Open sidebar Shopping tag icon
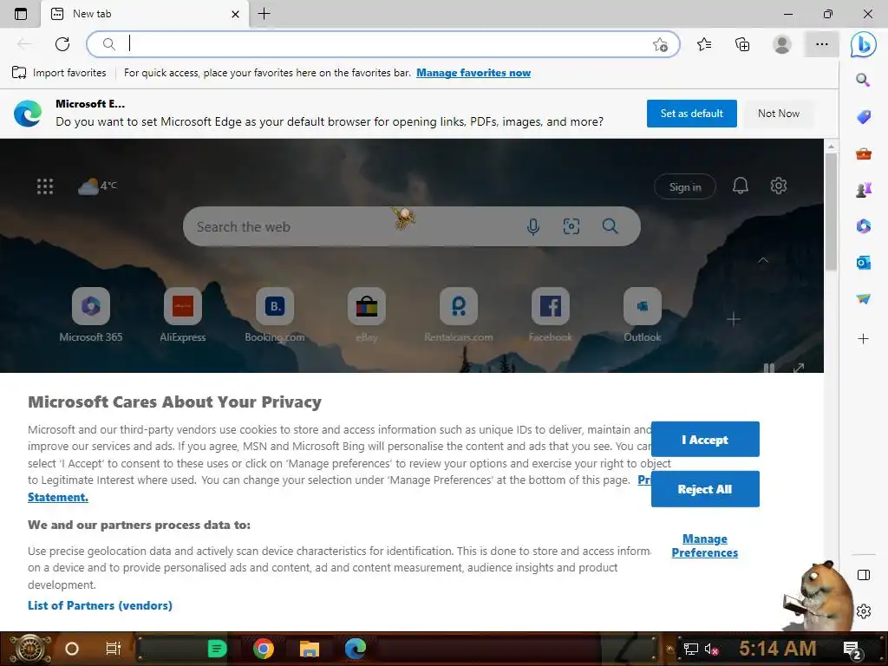This screenshot has height=666, width=888. (x=863, y=117)
